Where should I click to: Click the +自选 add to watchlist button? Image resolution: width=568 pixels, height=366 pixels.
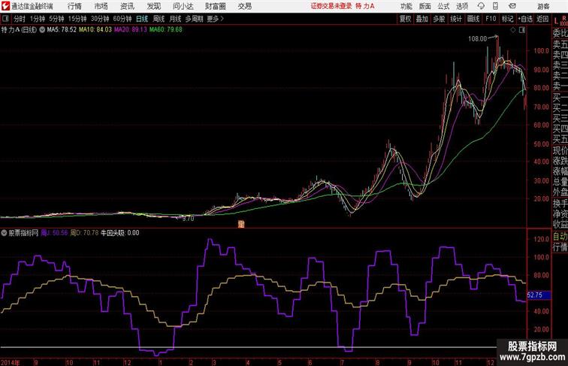click(x=525, y=19)
